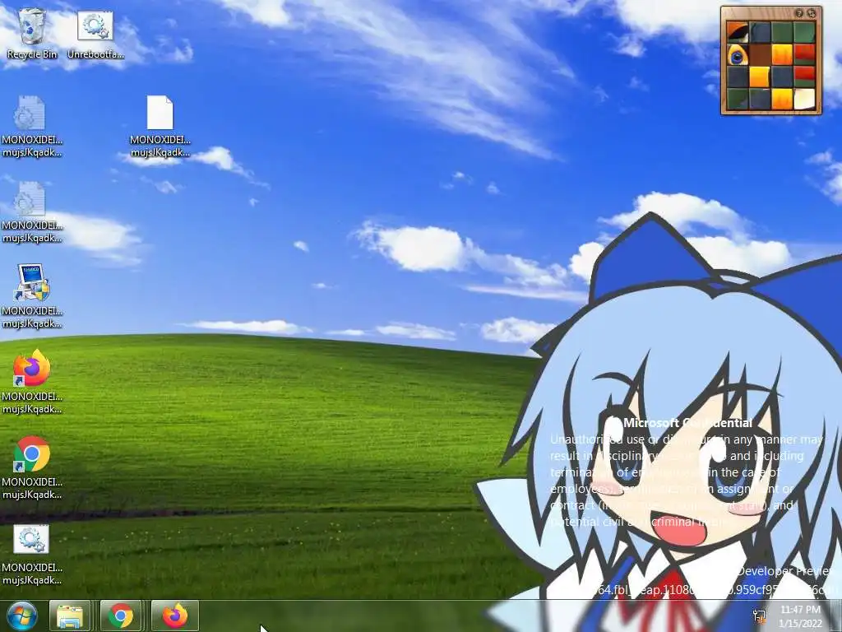Click the cream white puzzle tile
This screenshot has height=632, width=842.
tap(804, 99)
